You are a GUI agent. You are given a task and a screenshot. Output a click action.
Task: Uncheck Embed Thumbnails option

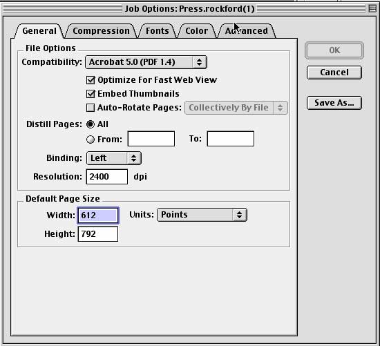click(91, 94)
